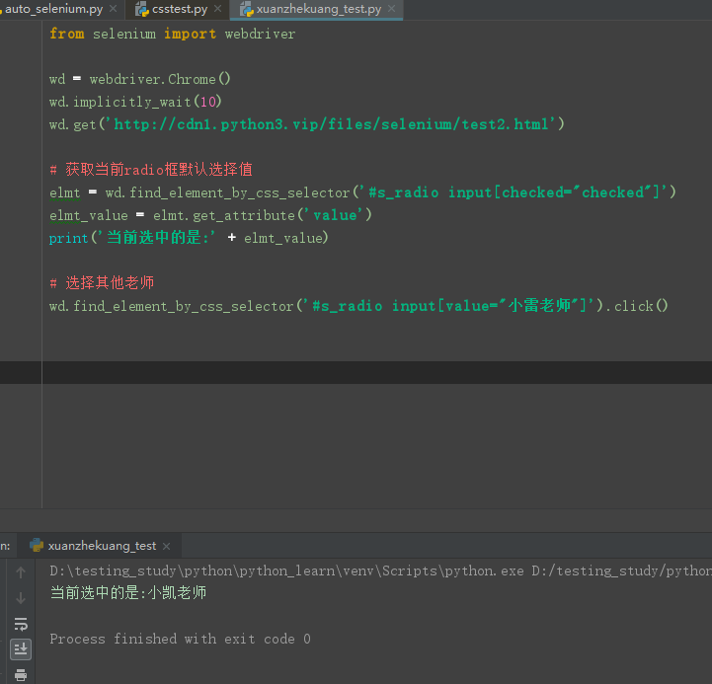This screenshot has width=712, height=684.
Task: Click console output '当前选中的是:小凯老师'
Action: (128, 593)
